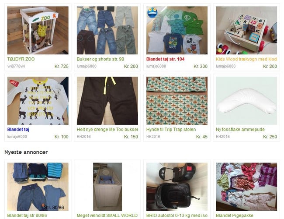
Task: Open the red Blandet tøj str. 104 listing
Action: 165,59
